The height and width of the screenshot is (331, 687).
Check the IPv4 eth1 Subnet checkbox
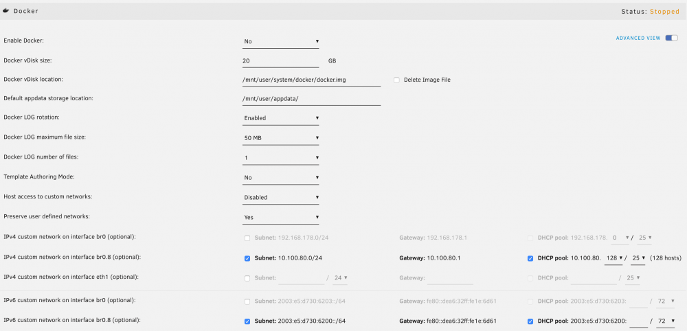(247, 278)
